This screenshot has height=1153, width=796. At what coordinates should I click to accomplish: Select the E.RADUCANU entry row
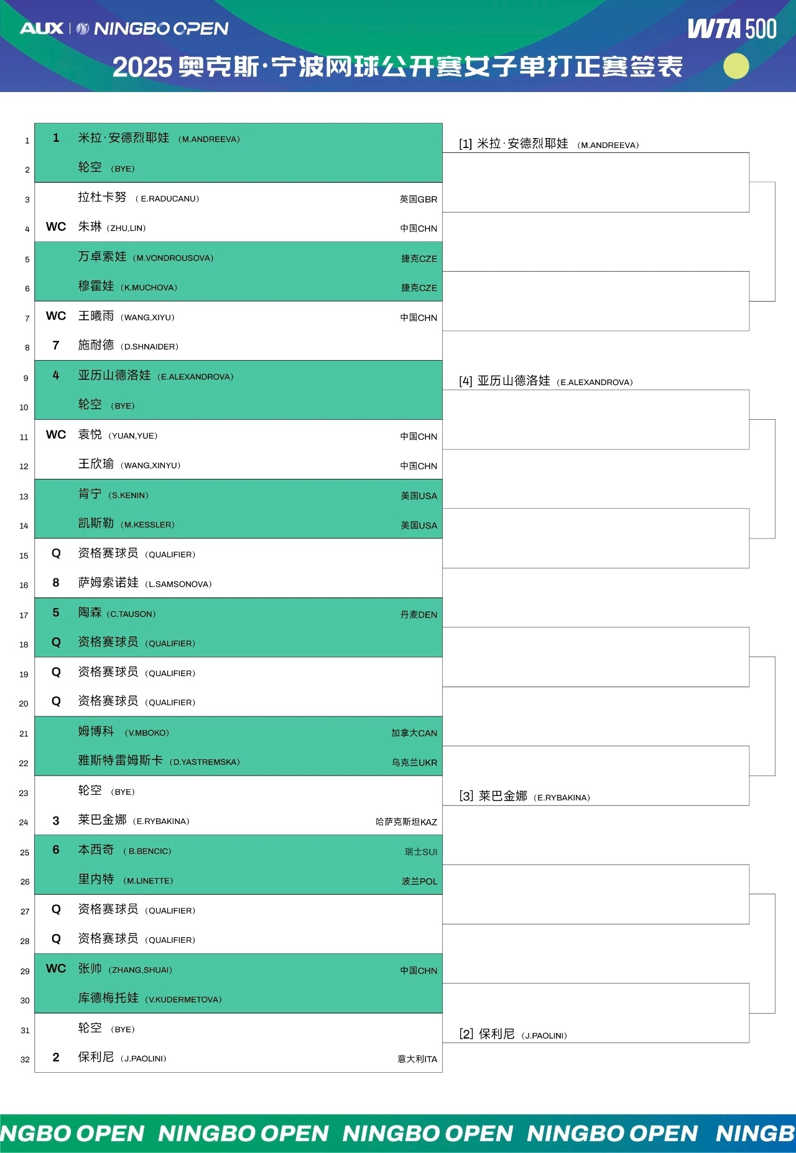tap(238, 198)
